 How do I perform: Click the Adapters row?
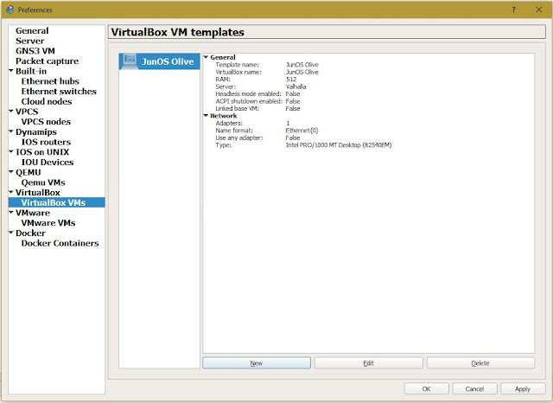tap(253, 123)
